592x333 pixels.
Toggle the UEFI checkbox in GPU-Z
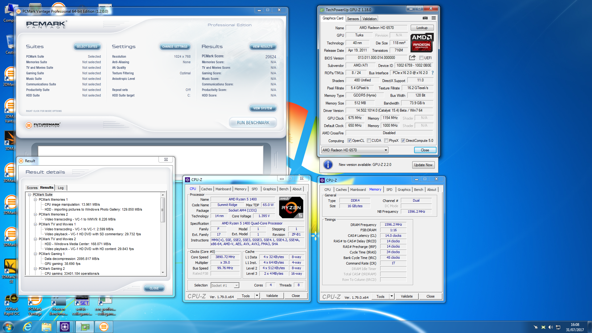[421, 58]
